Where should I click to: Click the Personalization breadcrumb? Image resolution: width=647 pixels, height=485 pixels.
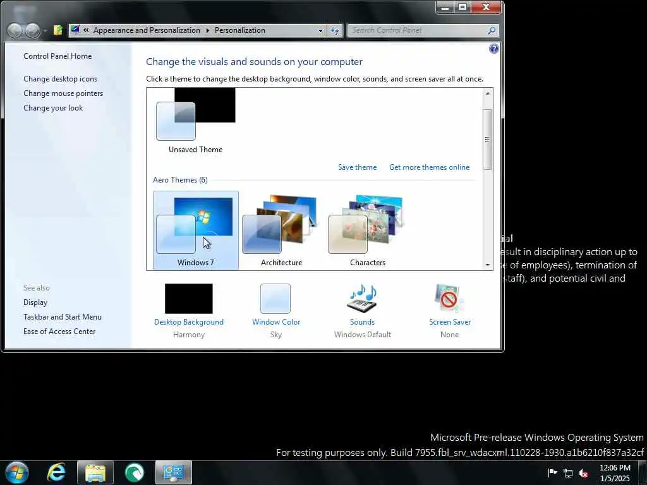[239, 30]
